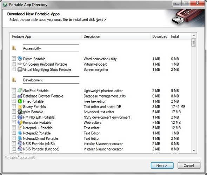The width and height of the screenshot is (207, 175).
Task: Click the Portable App Directory title bar icon
Action: (5, 5)
